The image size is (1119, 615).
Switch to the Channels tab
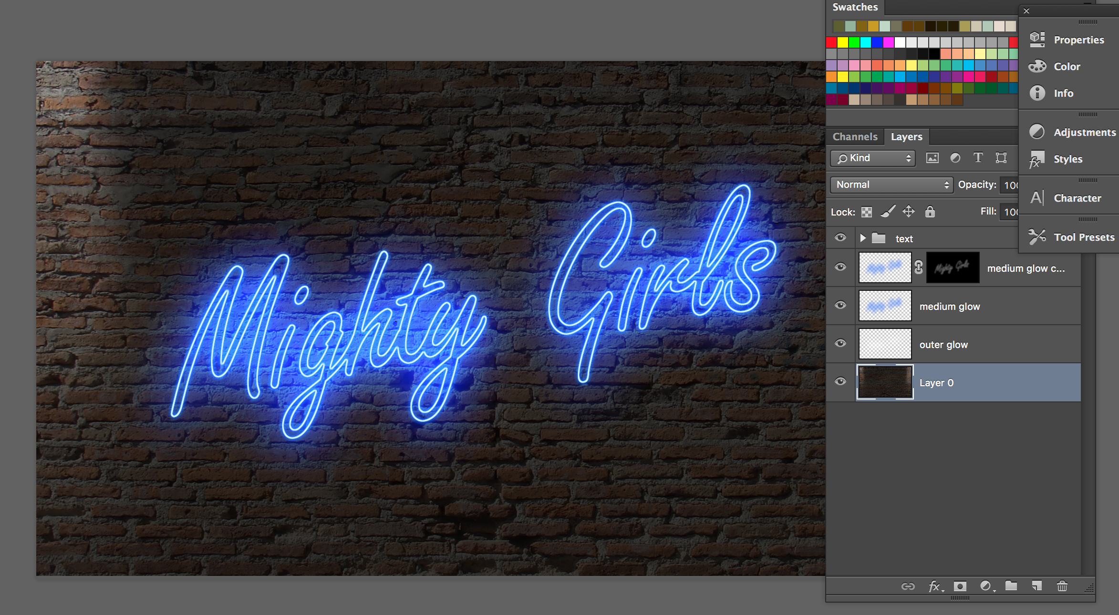click(855, 136)
